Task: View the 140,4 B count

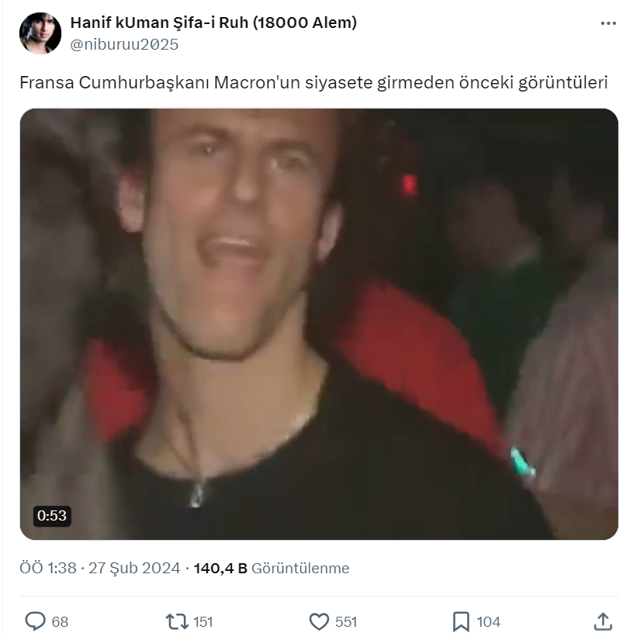Action: [220, 569]
